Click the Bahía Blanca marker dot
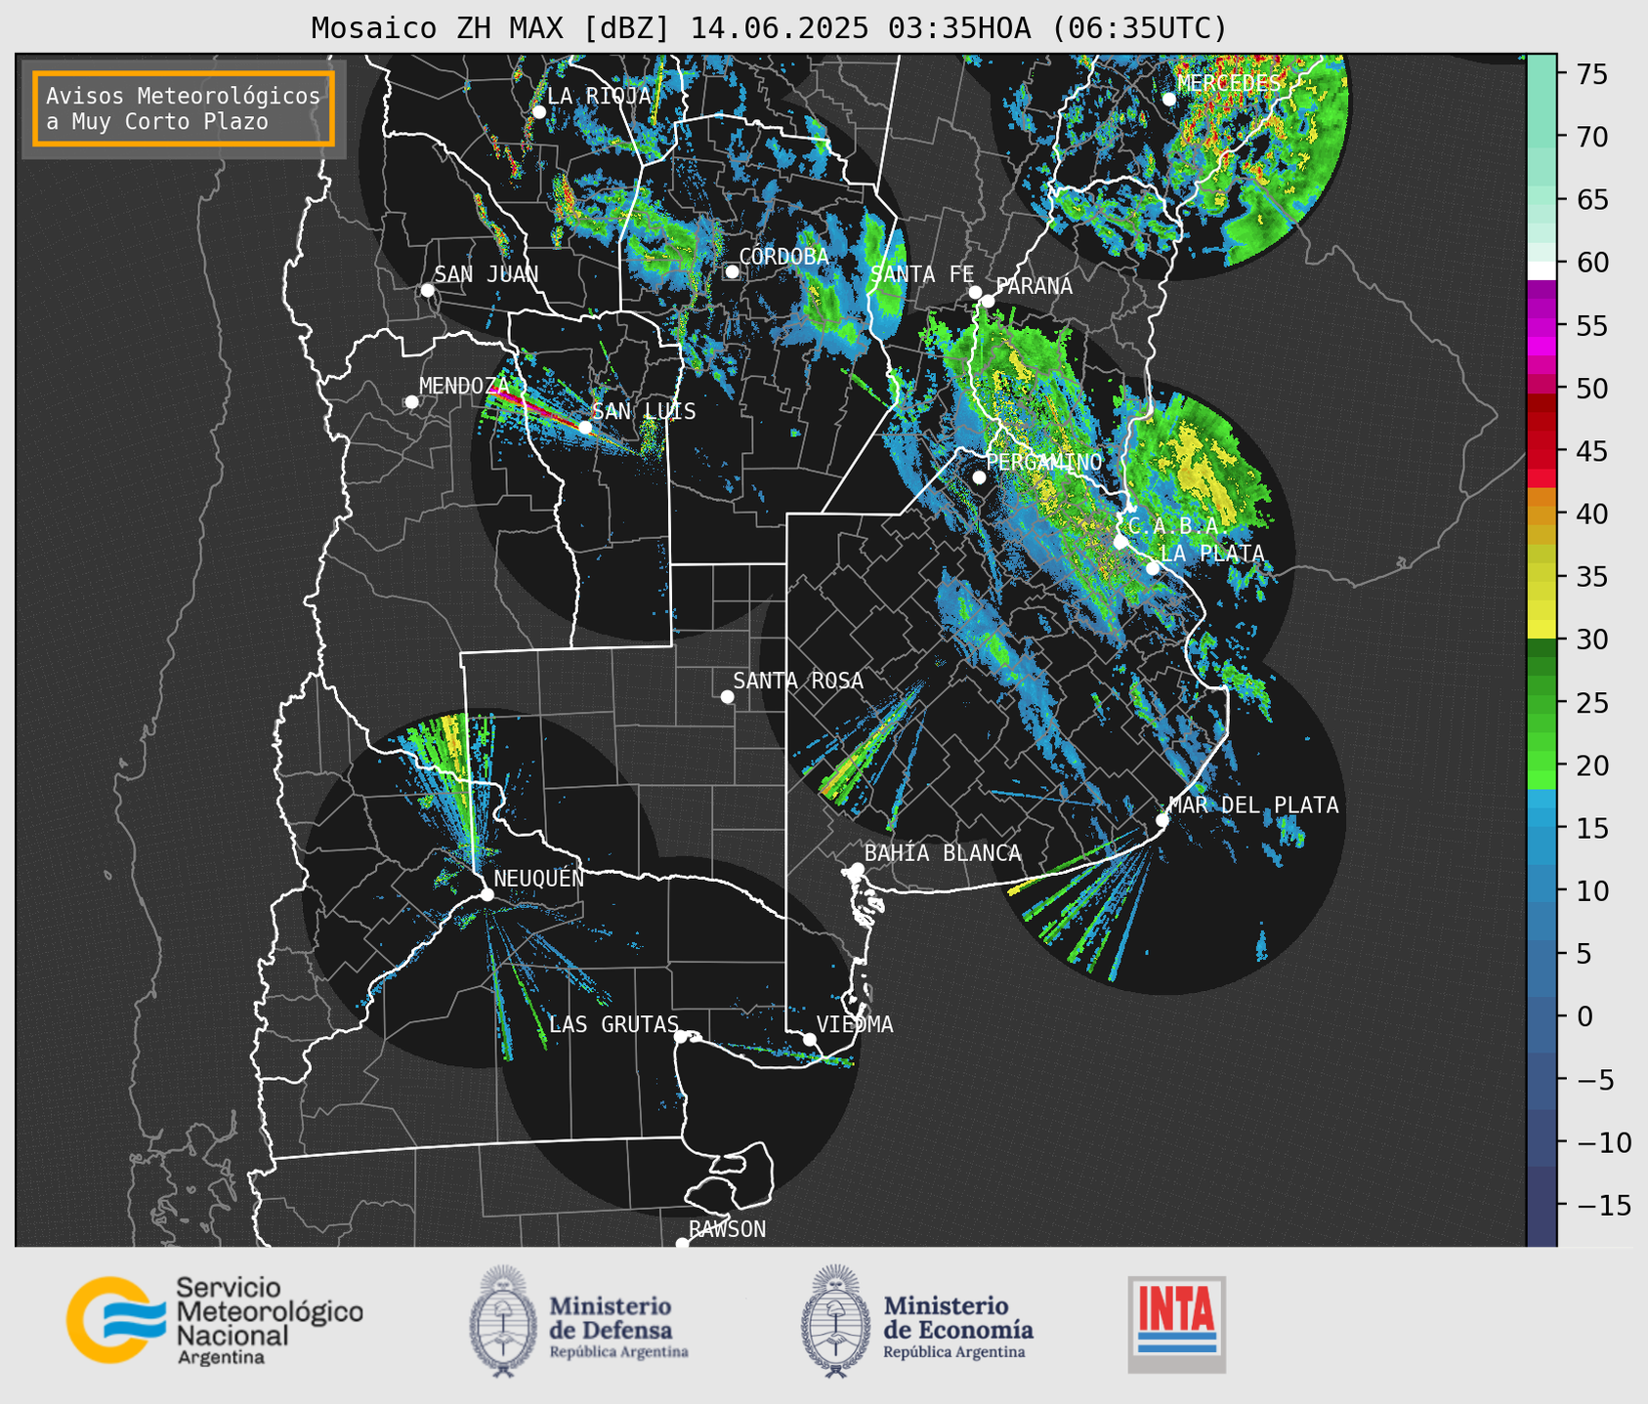This screenshot has width=1648, height=1404. (x=857, y=869)
